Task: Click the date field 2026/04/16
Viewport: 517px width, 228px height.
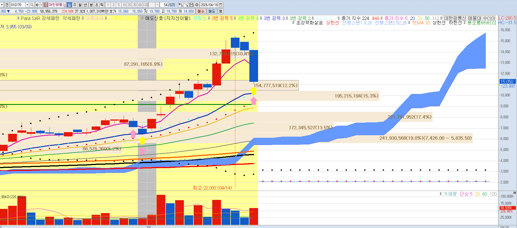Action: tap(209, 5)
